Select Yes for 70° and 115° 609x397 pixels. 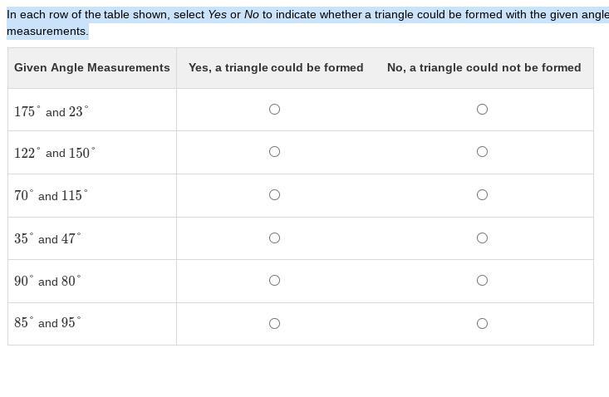tap(274, 195)
